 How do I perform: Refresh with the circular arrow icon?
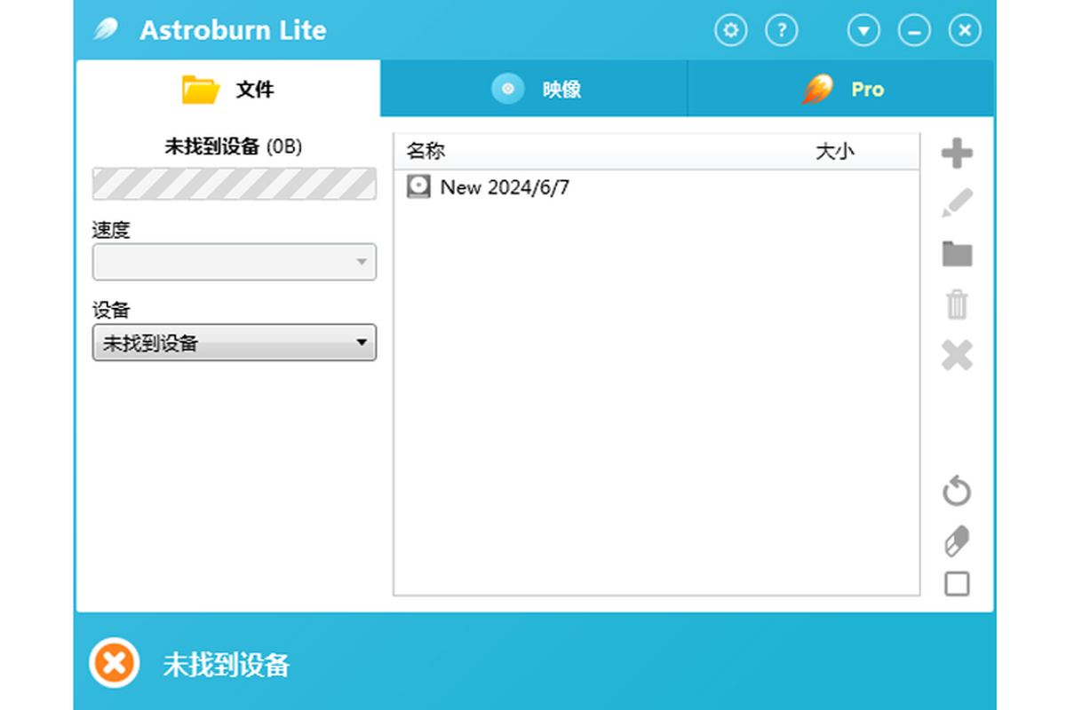click(957, 491)
